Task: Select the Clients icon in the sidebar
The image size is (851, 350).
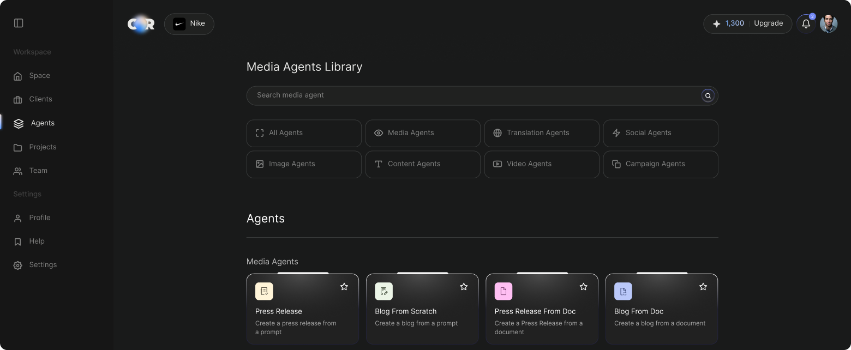Action: click(17, 99)
